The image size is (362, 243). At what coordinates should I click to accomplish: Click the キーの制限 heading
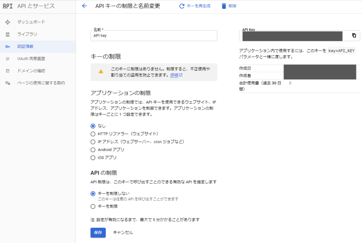point(106,57)
